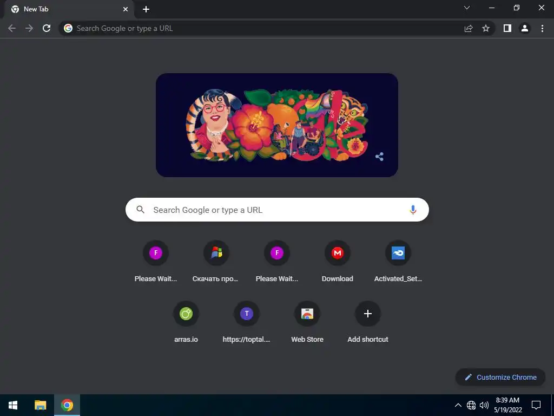Open the side panel icon
554x416 pixels.
[507, 28]
